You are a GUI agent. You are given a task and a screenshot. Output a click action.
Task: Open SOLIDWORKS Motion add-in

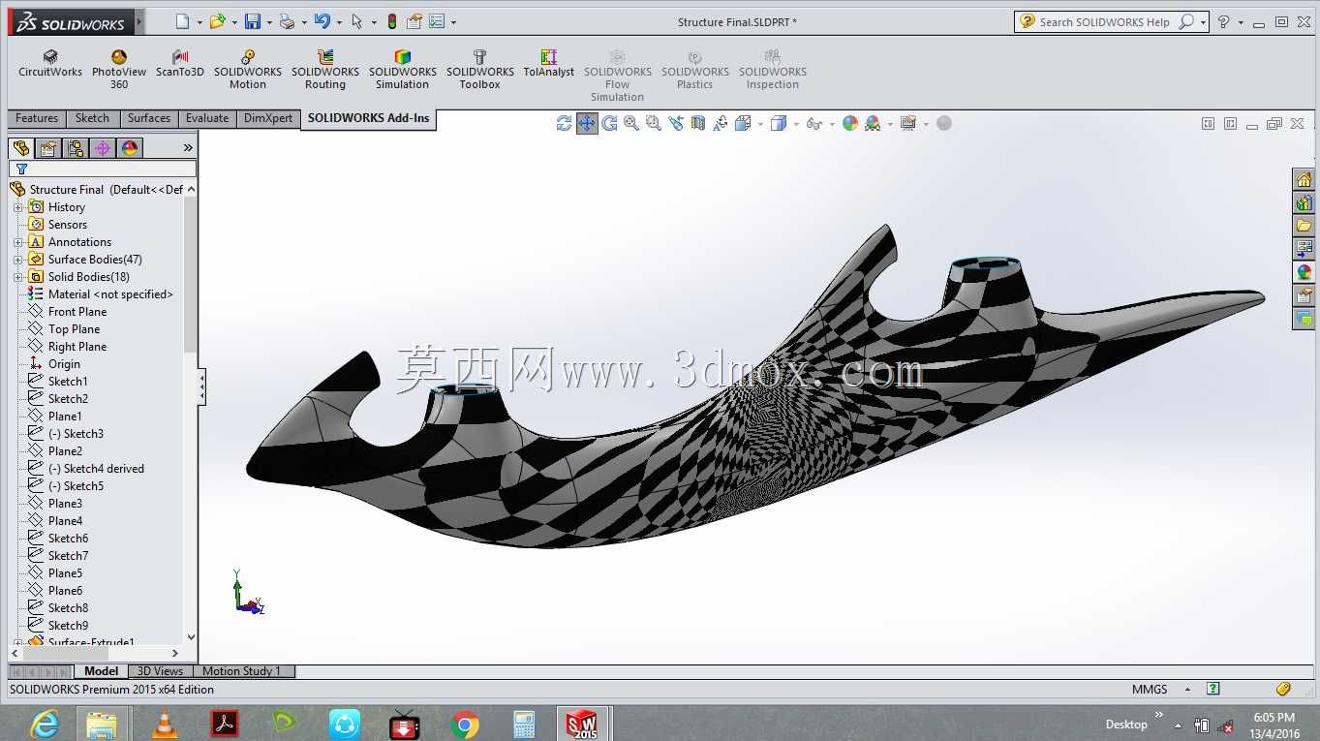[x=248, y=70]
